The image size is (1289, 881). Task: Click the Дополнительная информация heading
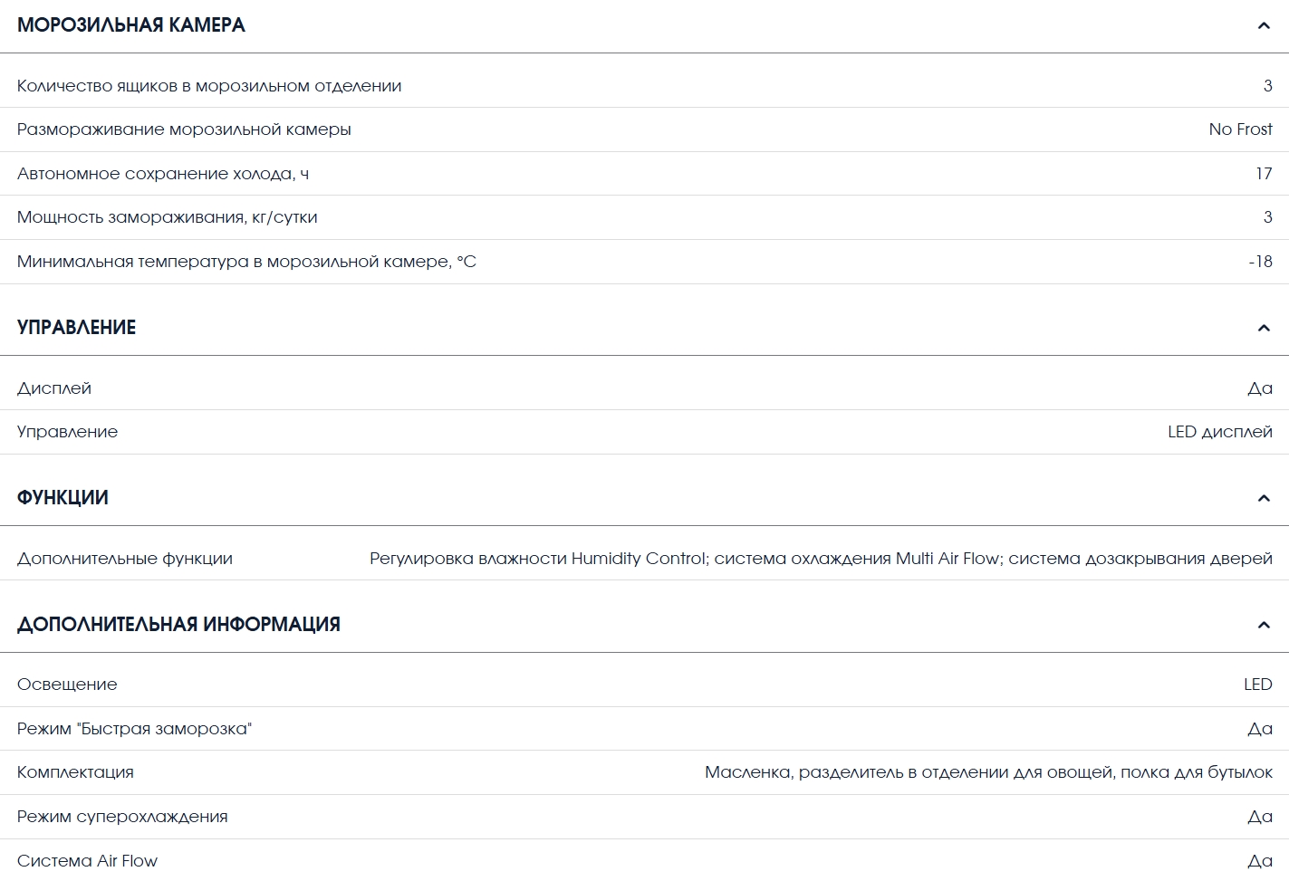(x=178, y=625)
